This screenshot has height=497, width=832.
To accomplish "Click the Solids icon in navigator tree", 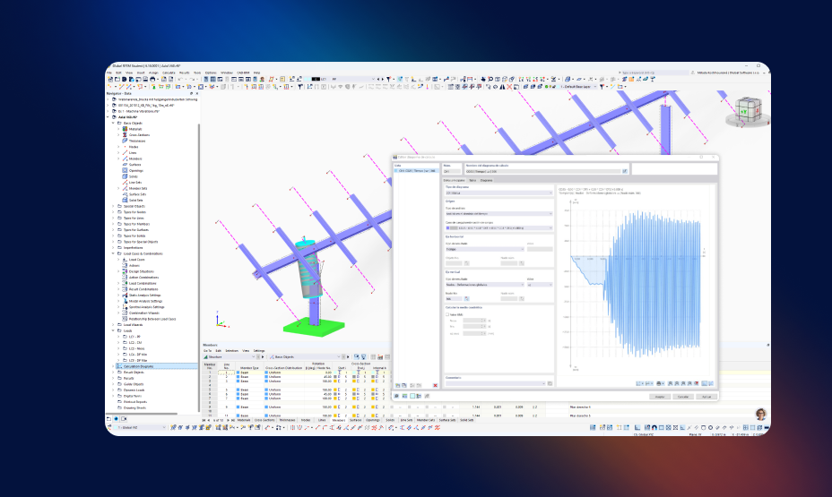I will [125, 176].
